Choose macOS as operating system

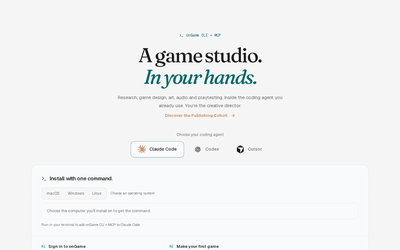(x=53, y=193)
